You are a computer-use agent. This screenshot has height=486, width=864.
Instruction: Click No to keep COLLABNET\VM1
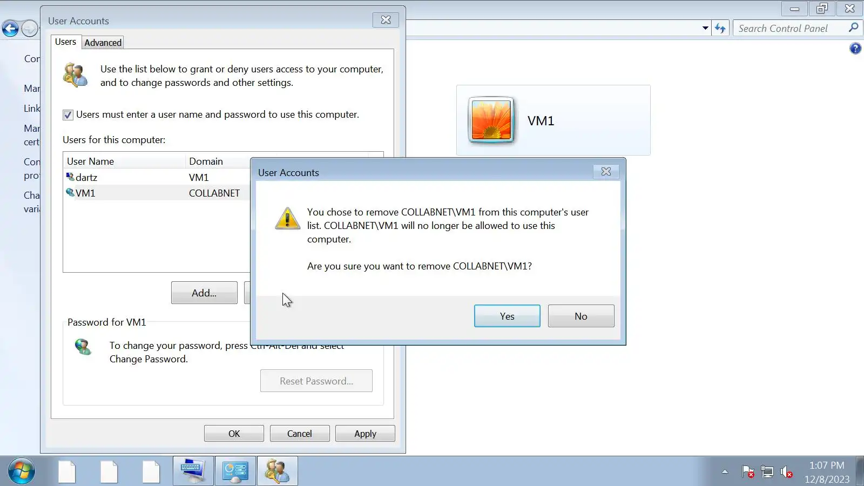[x=581, y=316]
